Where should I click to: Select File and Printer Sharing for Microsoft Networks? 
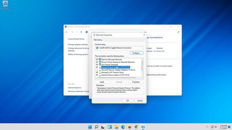[x=118, y=62]
